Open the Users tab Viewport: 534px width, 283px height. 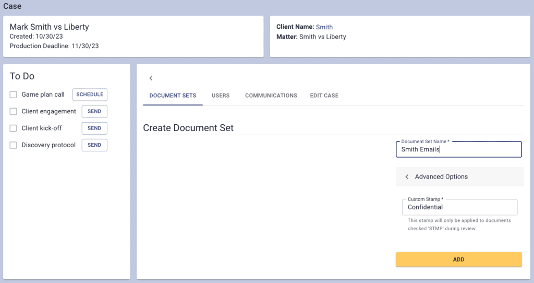(x=221, y=96)
